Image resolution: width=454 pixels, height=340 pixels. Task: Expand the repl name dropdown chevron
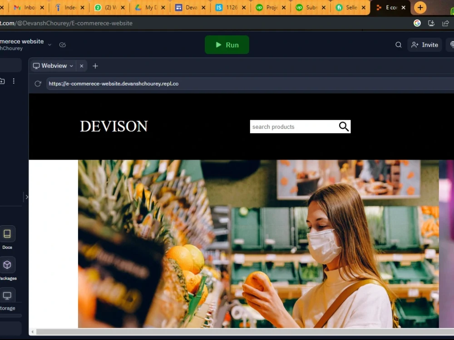coord(49,45)
